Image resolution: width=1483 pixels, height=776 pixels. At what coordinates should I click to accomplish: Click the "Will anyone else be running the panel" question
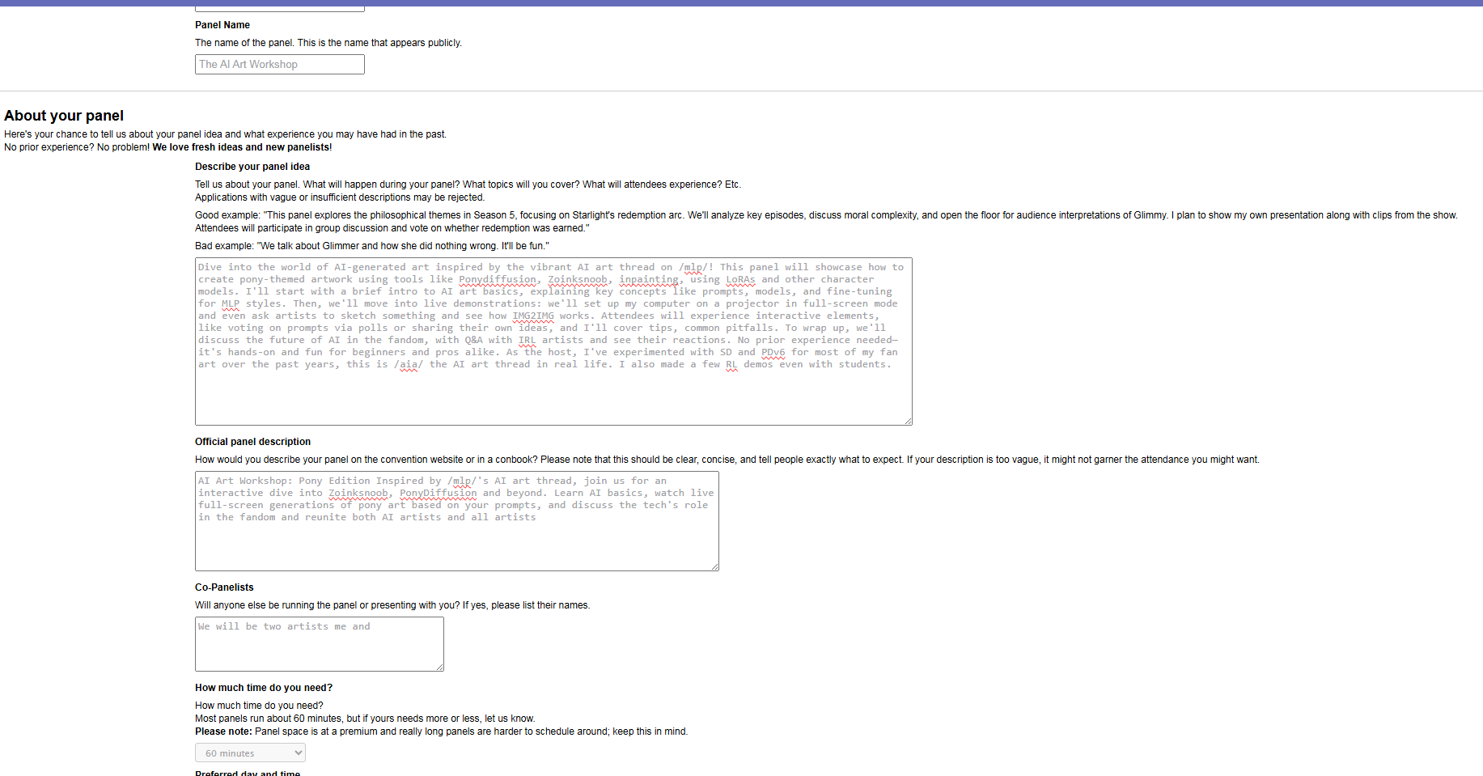pos(392,605)
